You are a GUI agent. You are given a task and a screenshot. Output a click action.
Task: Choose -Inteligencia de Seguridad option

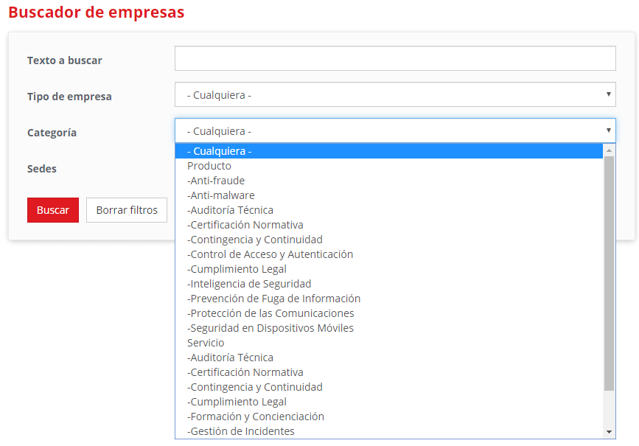249,284
